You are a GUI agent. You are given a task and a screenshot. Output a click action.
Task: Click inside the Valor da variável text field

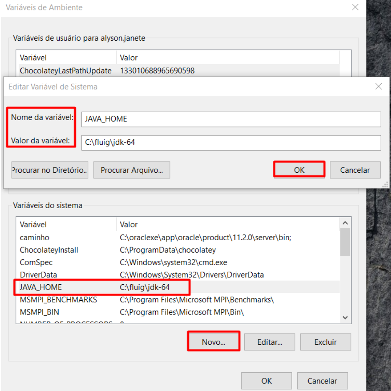(x=231, y=143)
